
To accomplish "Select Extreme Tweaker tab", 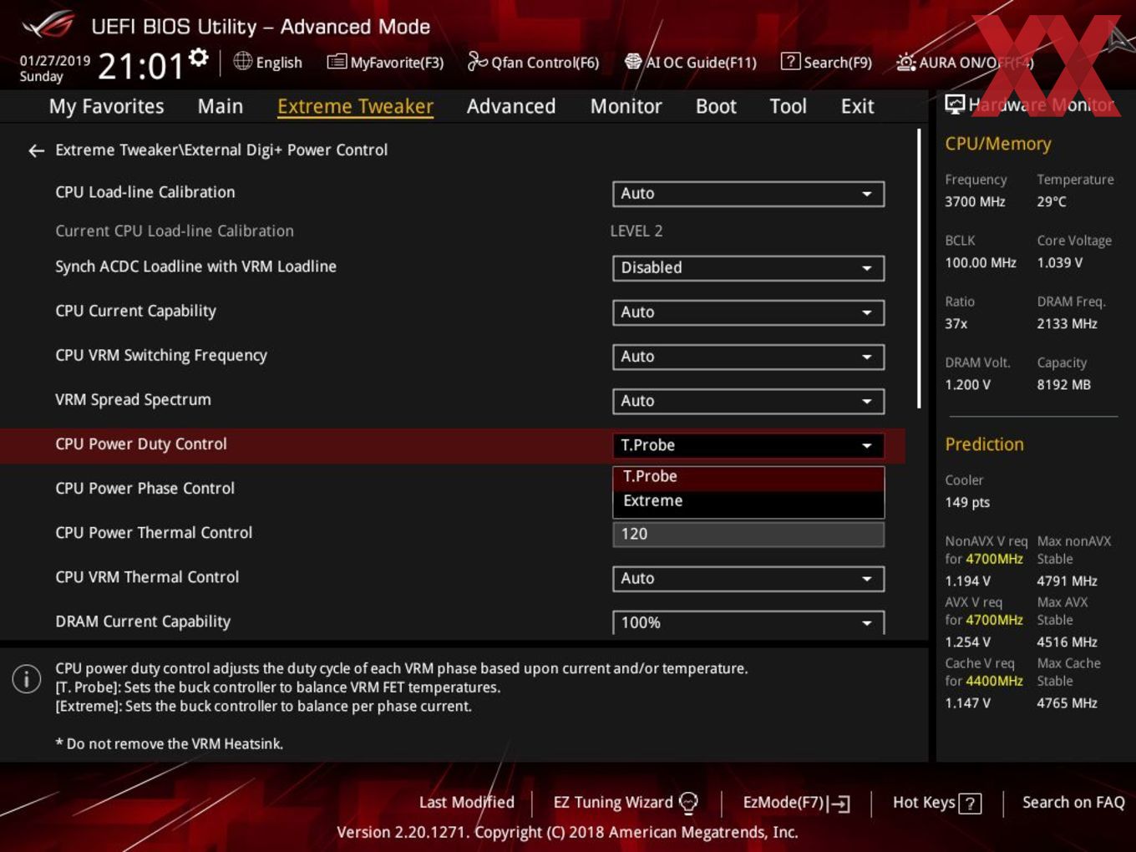I will [355, 106].
